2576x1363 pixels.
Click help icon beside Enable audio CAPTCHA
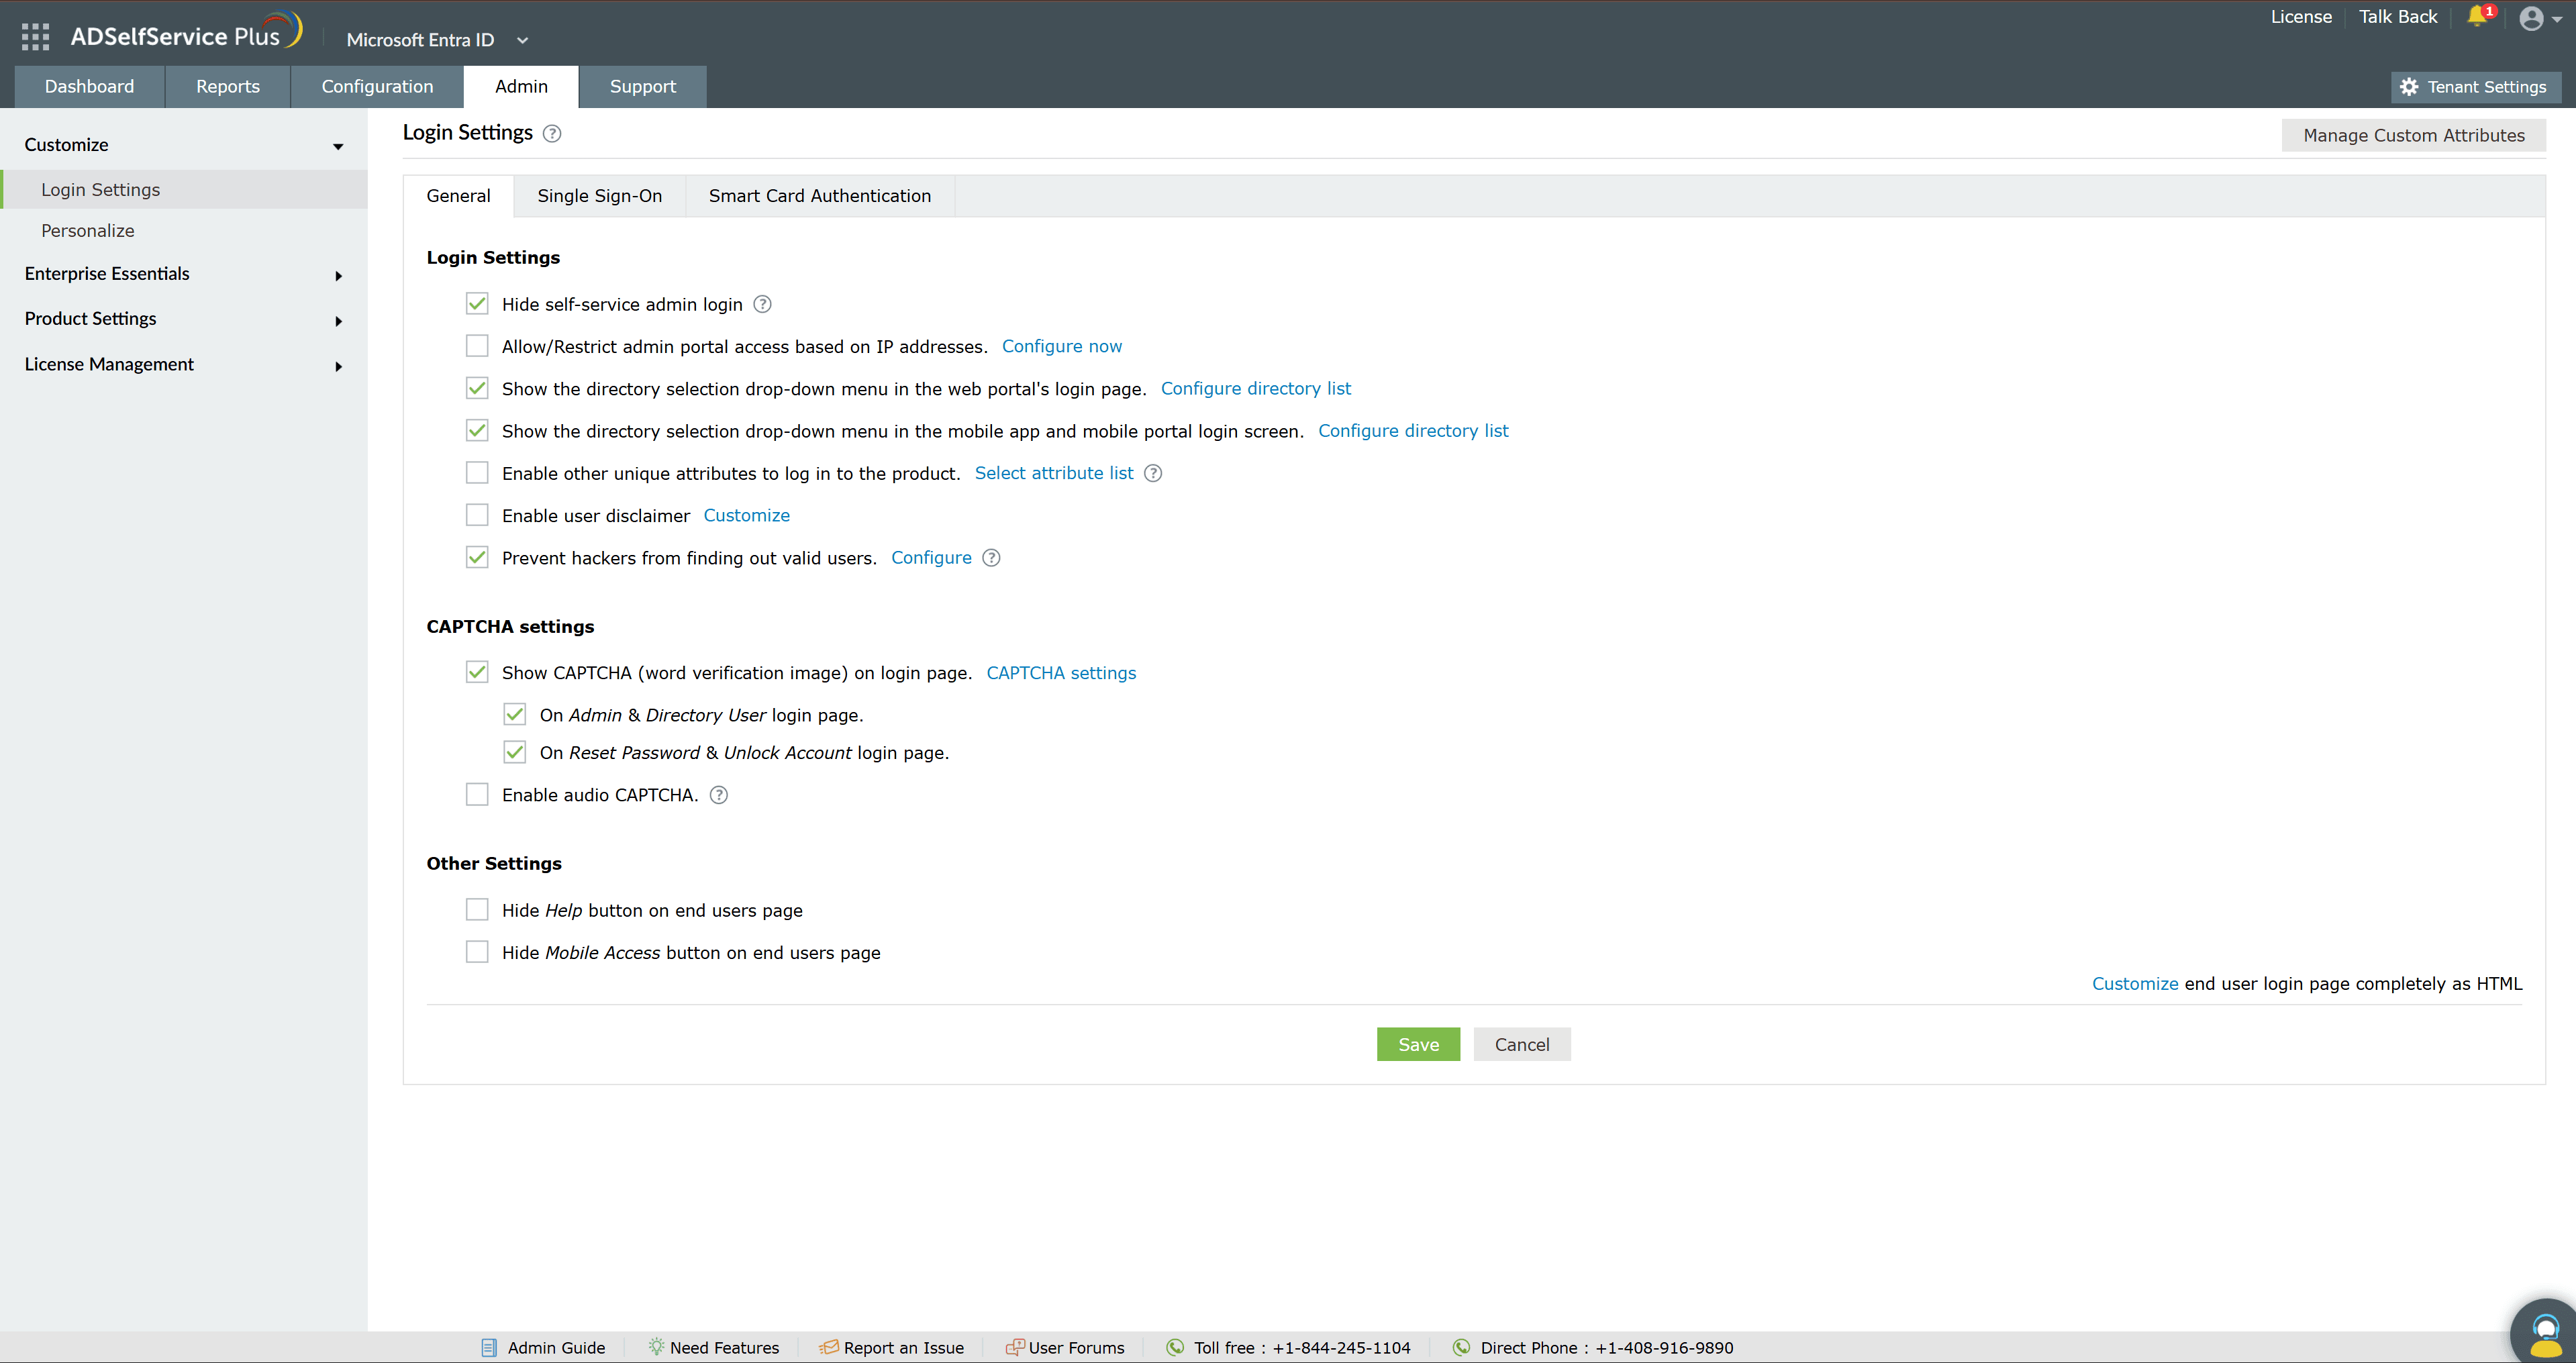click(x=719, y=795)
